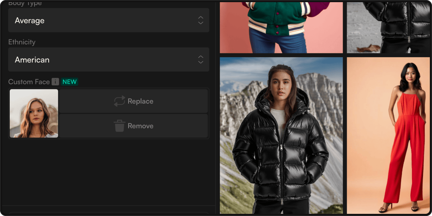This screenshot has width=432, height=216.
Task: Click the partially visible box at panel bottom
Action: pos(108,213)
